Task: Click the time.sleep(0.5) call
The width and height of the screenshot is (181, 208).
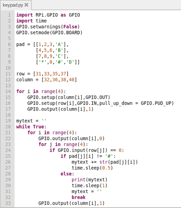Action: [92, 168]
